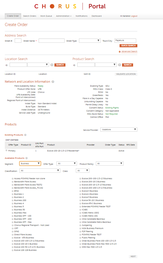Open the Location Search ID type dropdown
Viewport: 163px width, 263px height.
click(38, 65)
